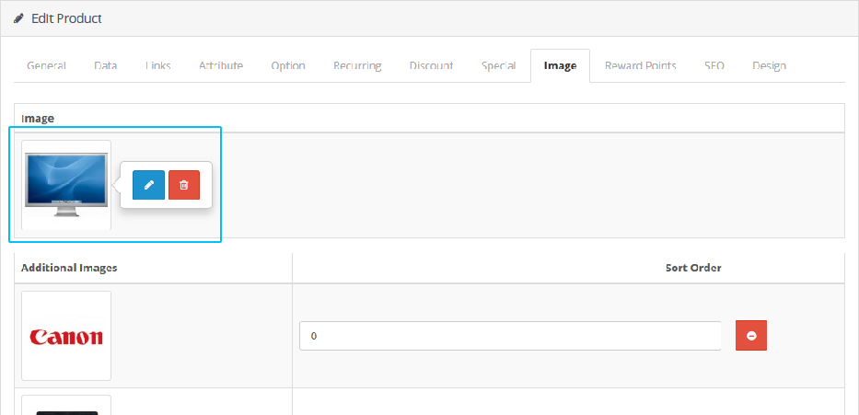This screenshot has width=859, height=415.
Task: Switch to the Option tab
Action: click(x=288, y=66)
